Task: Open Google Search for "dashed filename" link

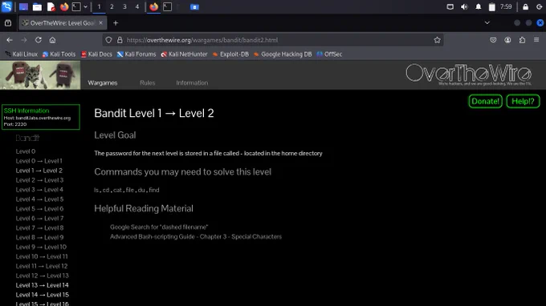Action: (159, 227)
